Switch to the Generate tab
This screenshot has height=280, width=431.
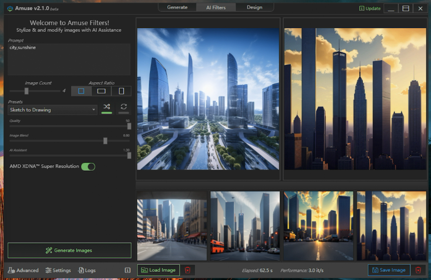177,8
